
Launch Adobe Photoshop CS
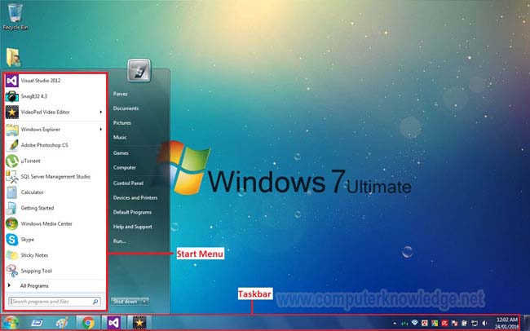55,145
